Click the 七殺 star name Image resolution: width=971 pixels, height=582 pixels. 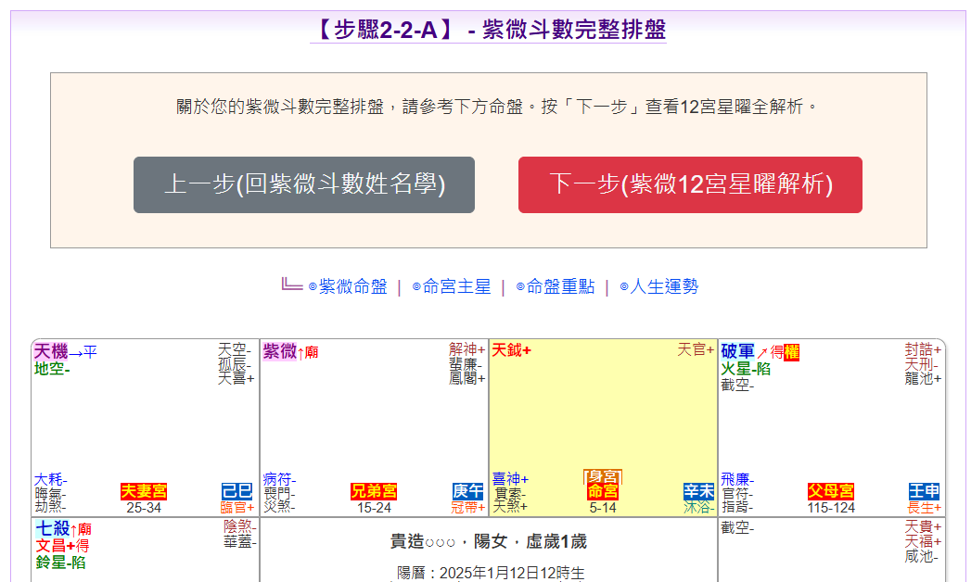click(52, 528)
